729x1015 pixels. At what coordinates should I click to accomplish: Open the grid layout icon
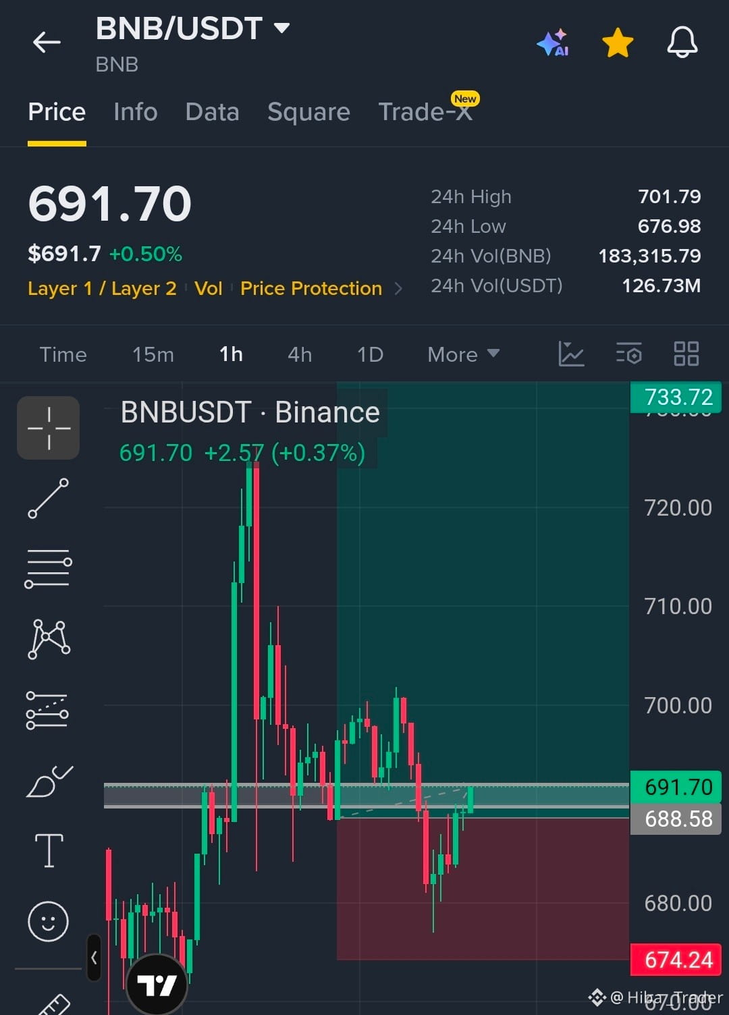click(686, 354)
